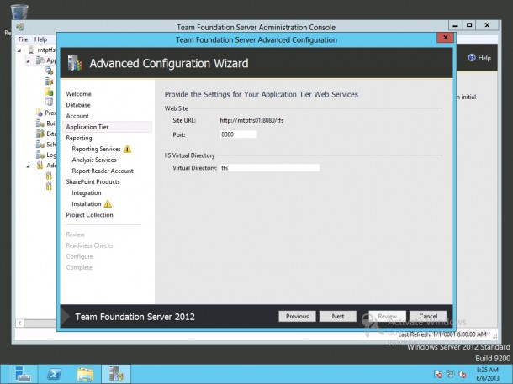Click the Action Center flag tray icon
Viewport: 513px width, 384px height.
[x=438, y=374]
